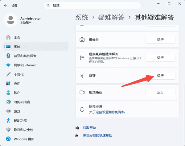
Task: Click the 游戏 gamepad icon
Action: 8,111
